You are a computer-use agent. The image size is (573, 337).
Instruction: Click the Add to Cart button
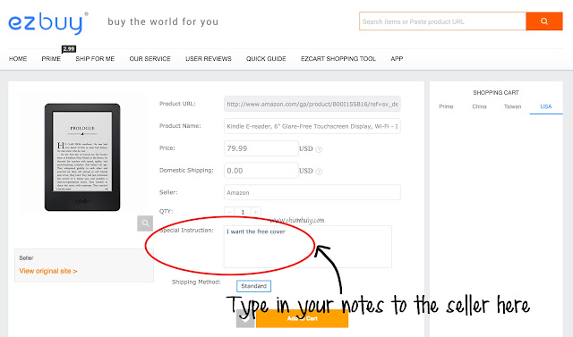302,318
